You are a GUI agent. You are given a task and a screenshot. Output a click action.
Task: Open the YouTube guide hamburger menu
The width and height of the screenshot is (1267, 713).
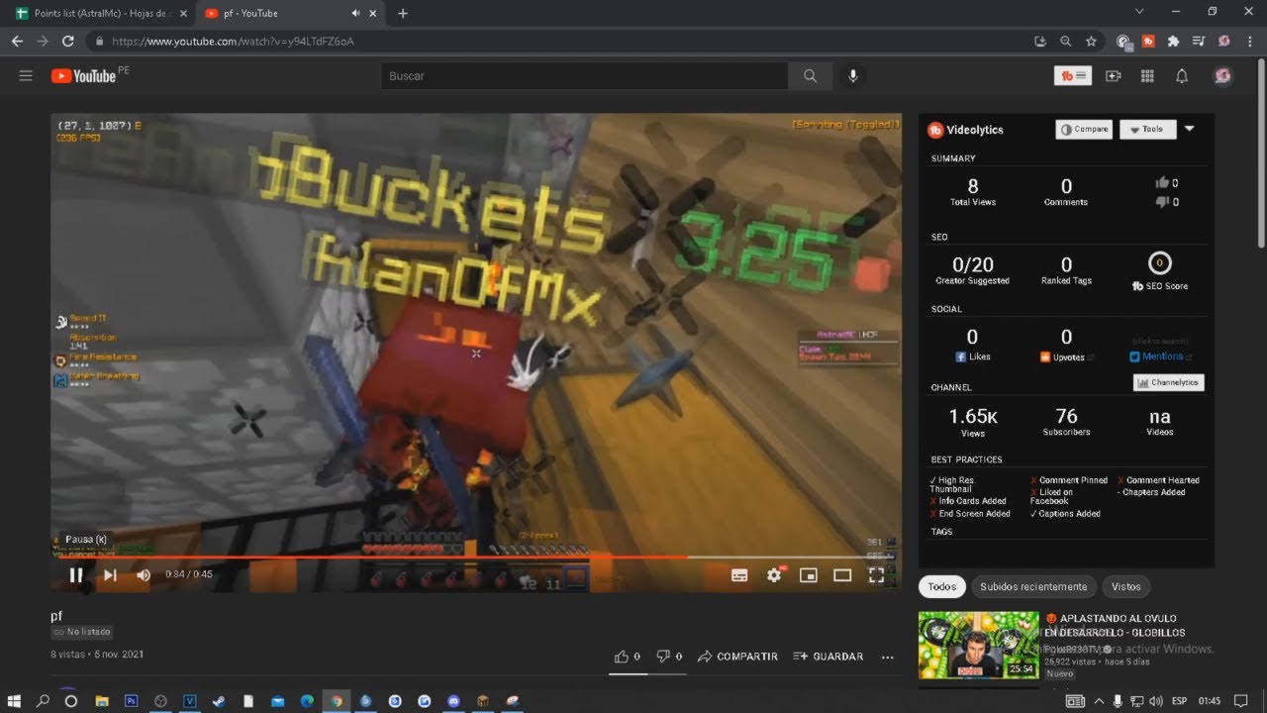[26, 75]
